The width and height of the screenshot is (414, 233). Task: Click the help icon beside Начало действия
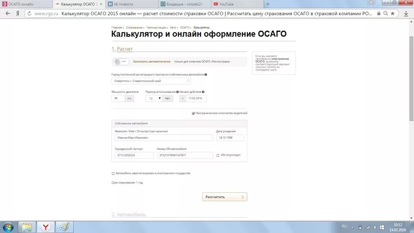click(203, 92)
